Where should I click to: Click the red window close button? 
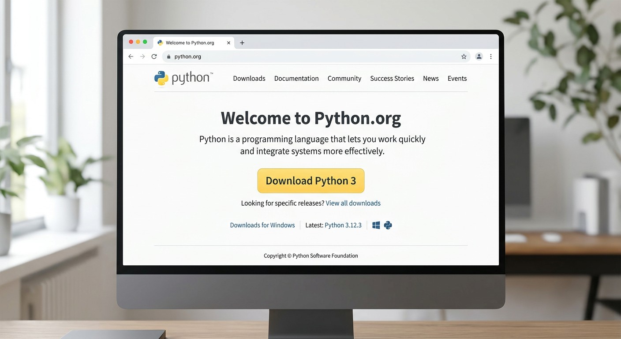pyautogui.click(x=131, y=42)
